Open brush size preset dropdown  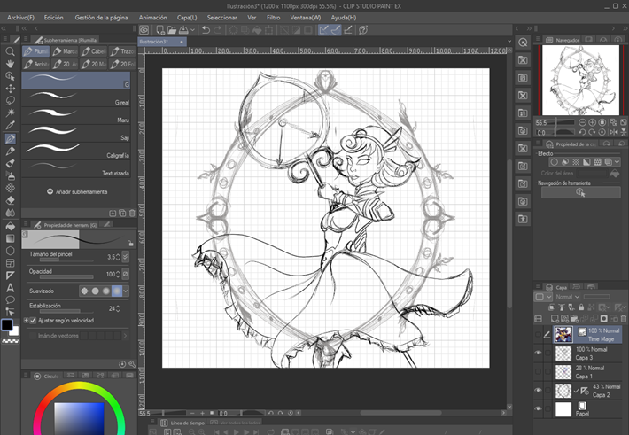point(126,256)
